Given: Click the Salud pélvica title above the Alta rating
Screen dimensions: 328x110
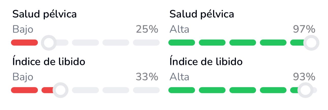Looking at the screenshot, I should [202, 14].
